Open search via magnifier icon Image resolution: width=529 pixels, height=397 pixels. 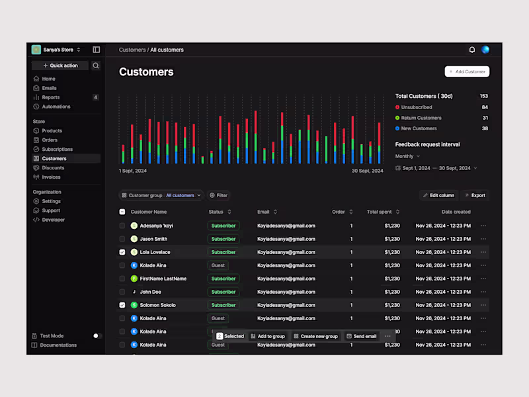pyautogui.click(x=96, y=66)
